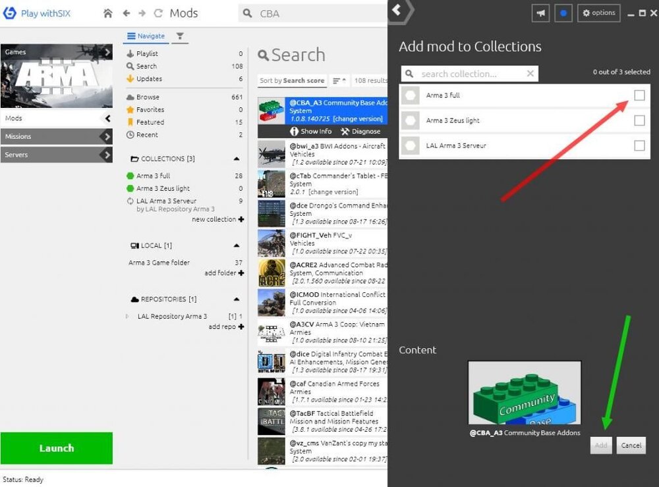Check the LAL Arma 3 Serveur checkbox
The height and width of the screenshot is (487, 659).
tap(639, 145)
